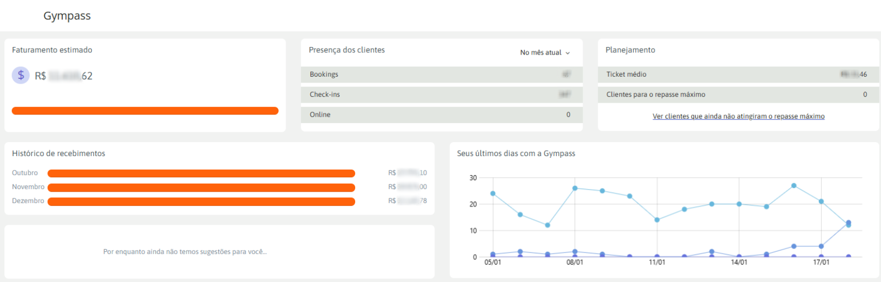The image size is (881, 282).
Task: Click the 14/01 x-axis label
Action: 739,263
